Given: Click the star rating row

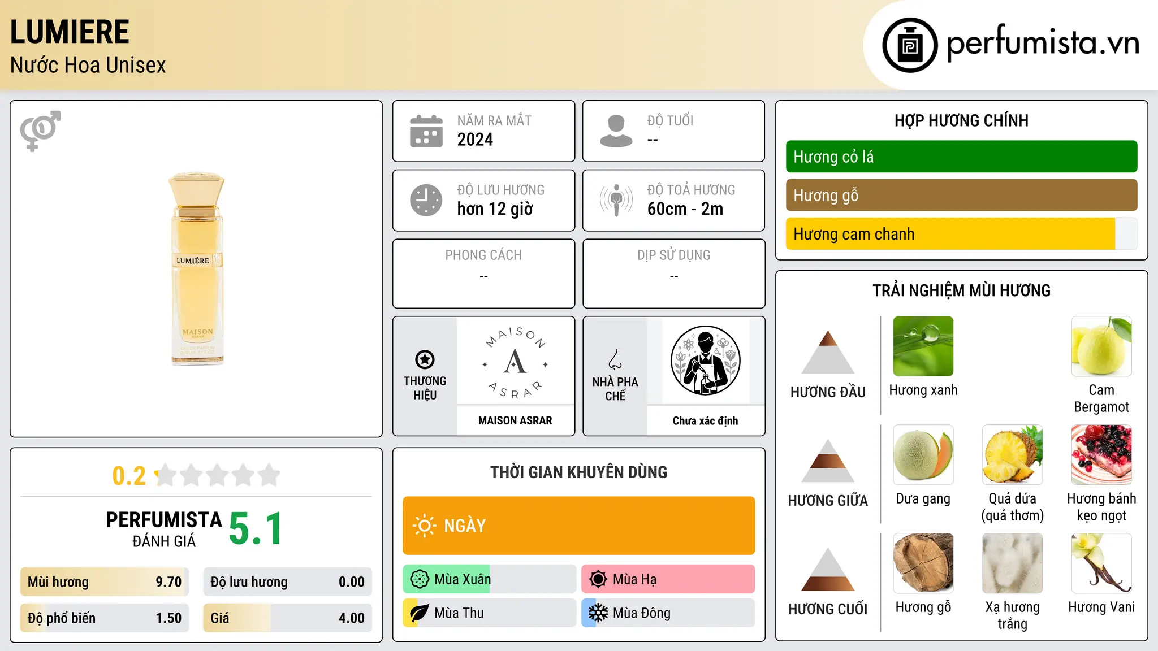Looking at the screenshot, I should 218,475.
